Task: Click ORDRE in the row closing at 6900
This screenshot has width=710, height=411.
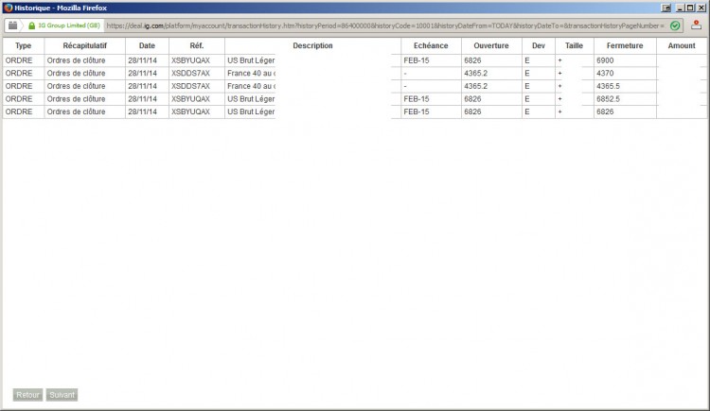Action: 19,60
